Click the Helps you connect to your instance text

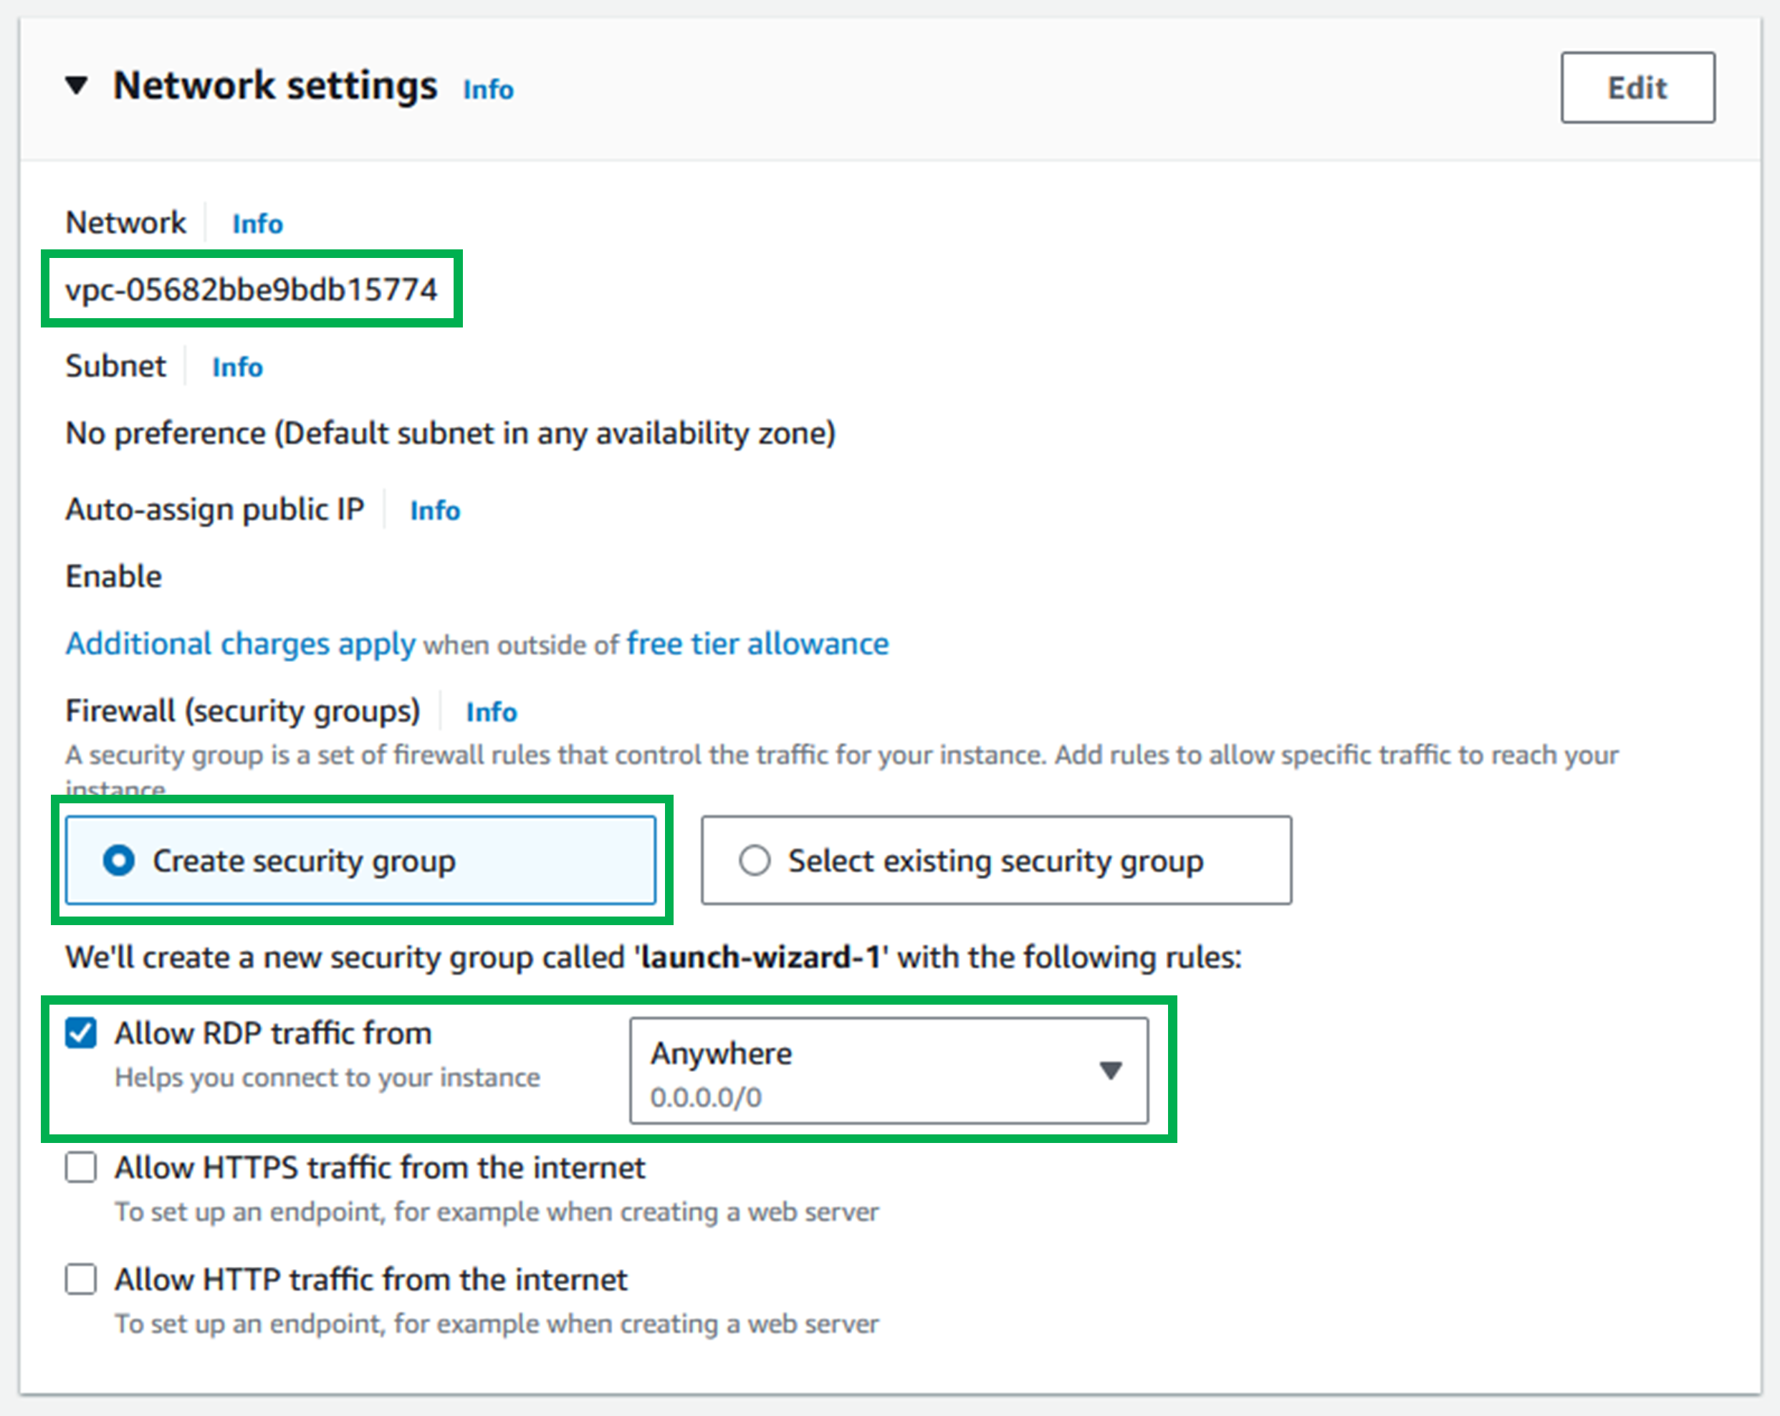[327, 1078]
